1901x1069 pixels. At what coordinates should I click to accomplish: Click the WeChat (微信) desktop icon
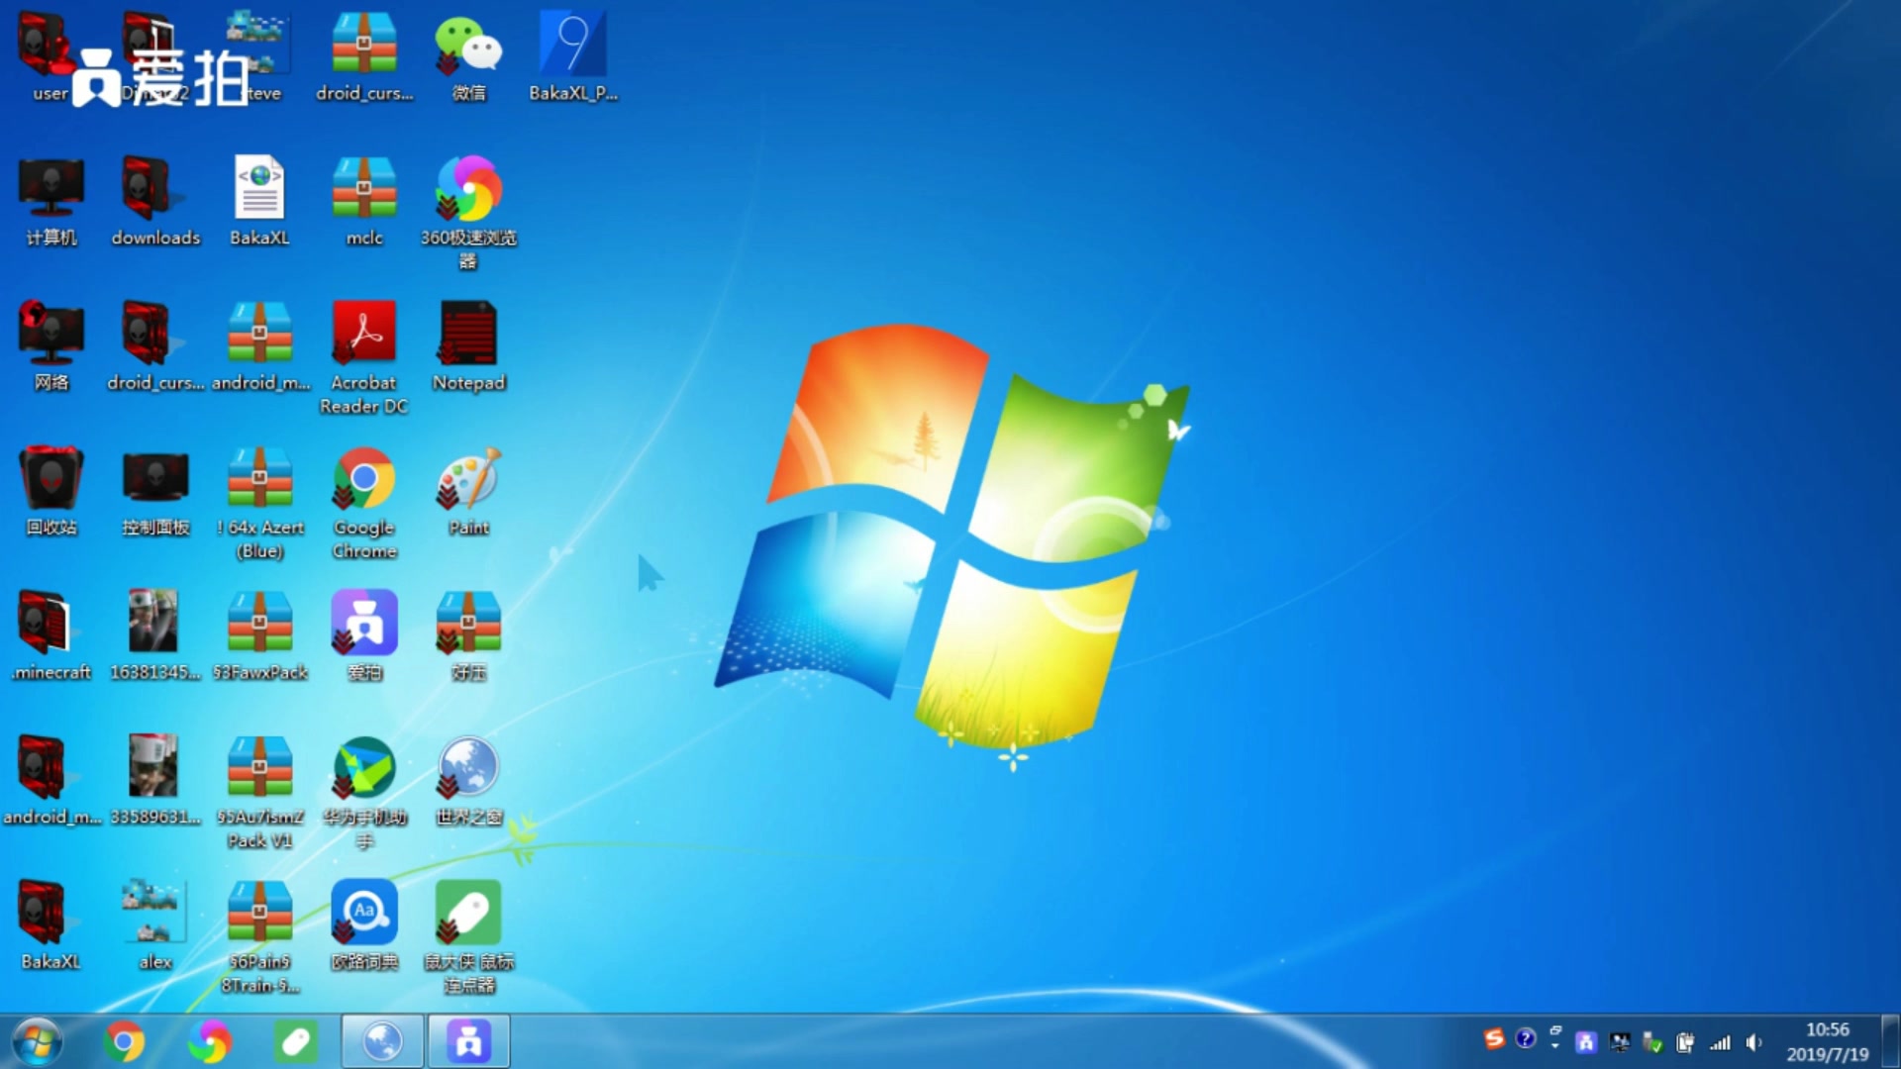point(468,48)
